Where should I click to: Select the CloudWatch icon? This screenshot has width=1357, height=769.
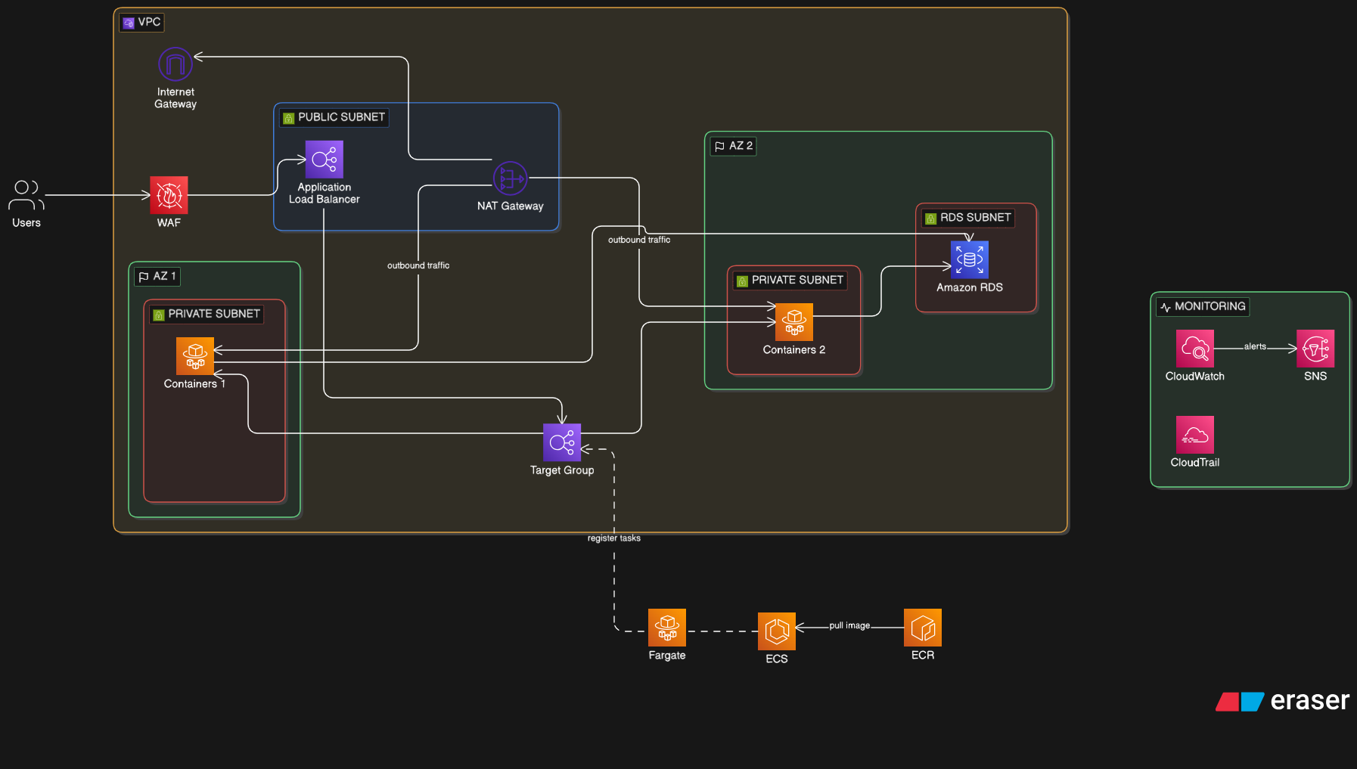click(1195, 349)
